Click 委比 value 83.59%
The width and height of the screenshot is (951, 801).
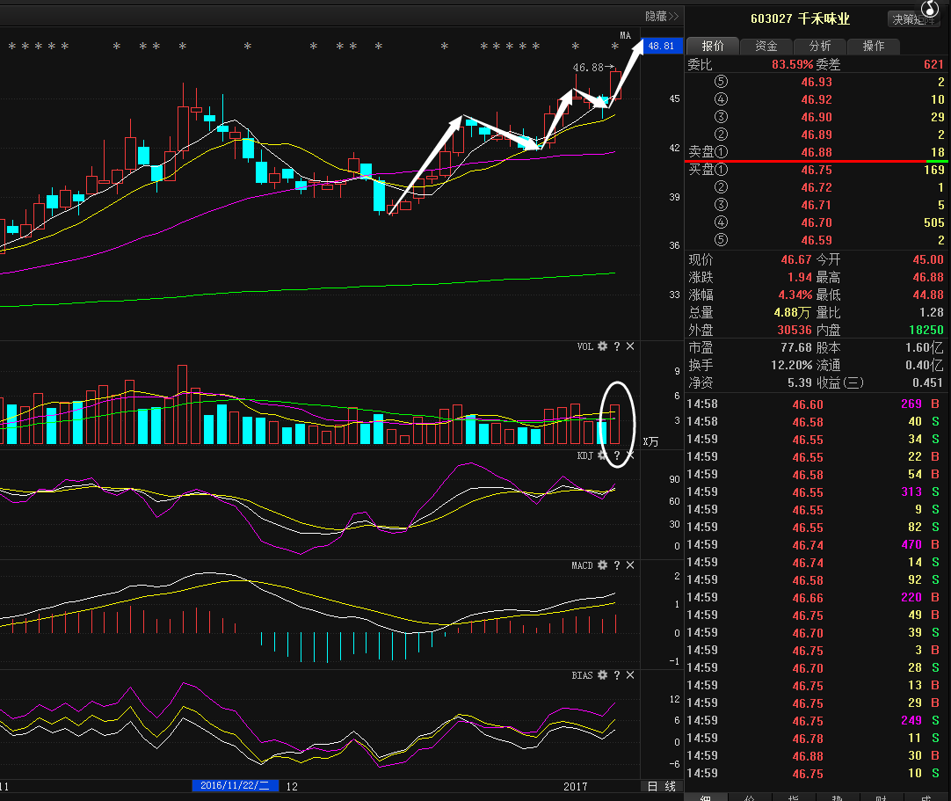pyautogui.click(x=792, y=64)
